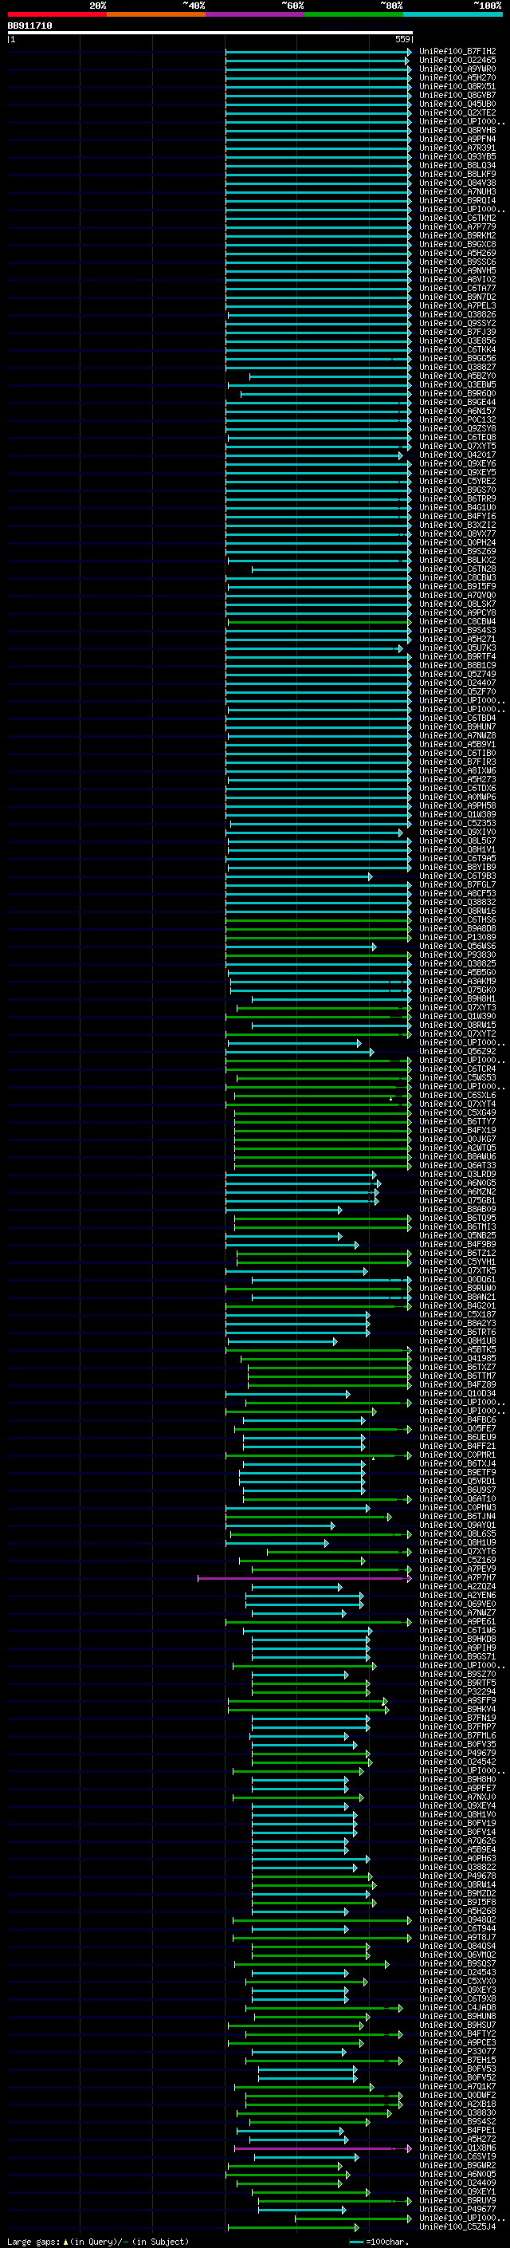The image size is (510, 2248).
Task: Select the UniRef100_Q56WS6 label
Action: pos(457,946)
